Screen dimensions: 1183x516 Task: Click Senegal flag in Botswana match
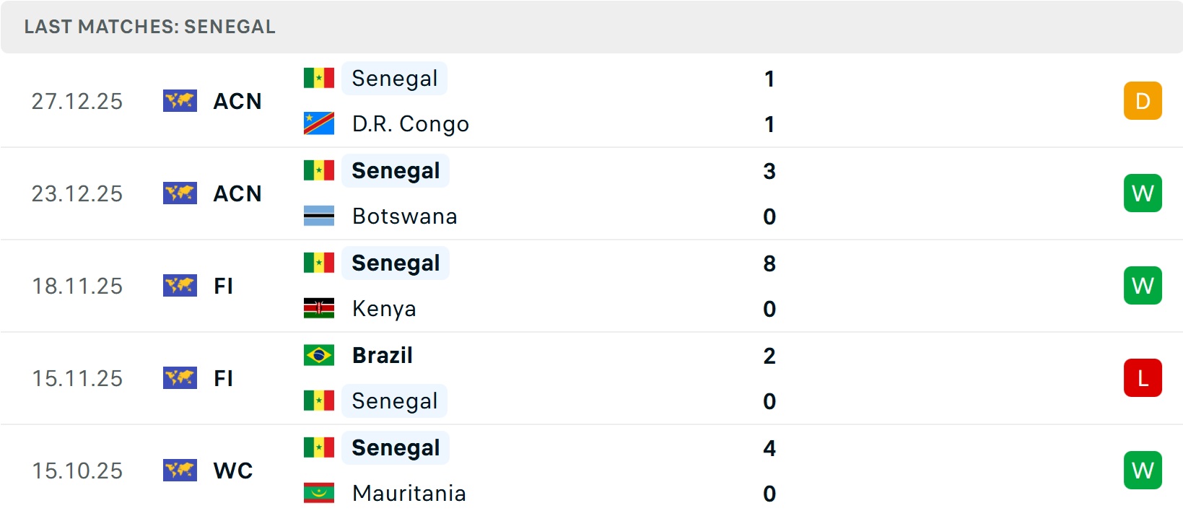click(318, 170)
